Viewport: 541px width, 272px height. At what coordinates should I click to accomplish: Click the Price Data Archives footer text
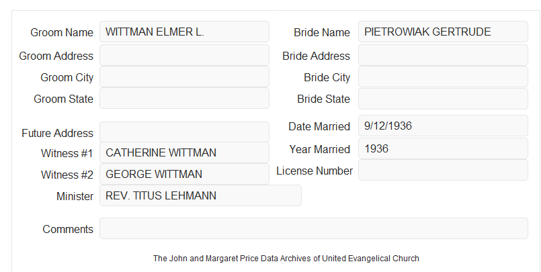pos(286,259)
